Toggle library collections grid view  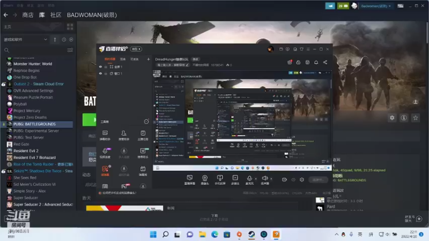[70, 27]
